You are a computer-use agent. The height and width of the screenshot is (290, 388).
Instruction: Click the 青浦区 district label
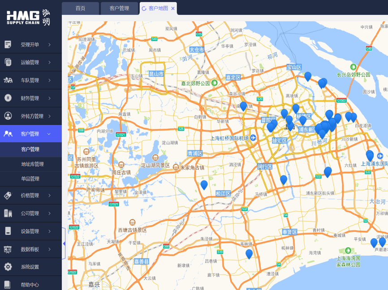pyautogui.click(x=195, y=154)
